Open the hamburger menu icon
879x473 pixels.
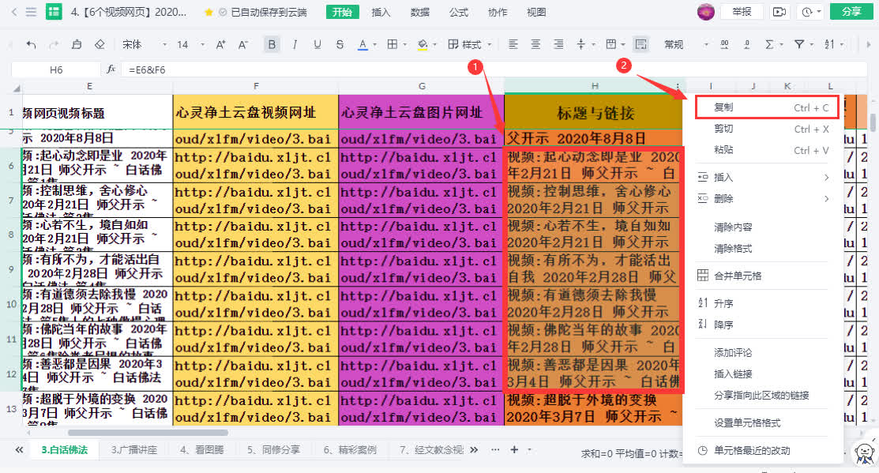point(32,12)
